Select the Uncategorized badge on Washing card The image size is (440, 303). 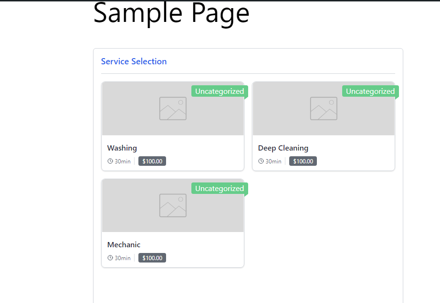(220, 91)
